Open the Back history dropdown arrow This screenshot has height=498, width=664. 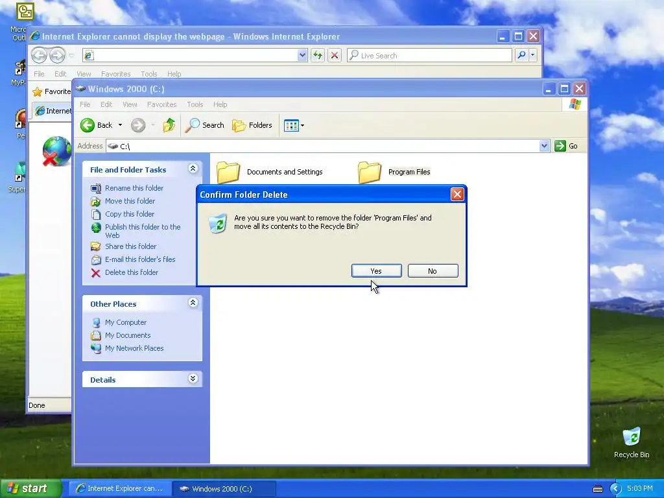pyautogui.click(x=120, y=125)
